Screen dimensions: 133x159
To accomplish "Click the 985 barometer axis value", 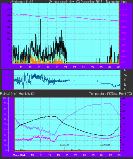I will pyautogui.click(x=124, y=51).
